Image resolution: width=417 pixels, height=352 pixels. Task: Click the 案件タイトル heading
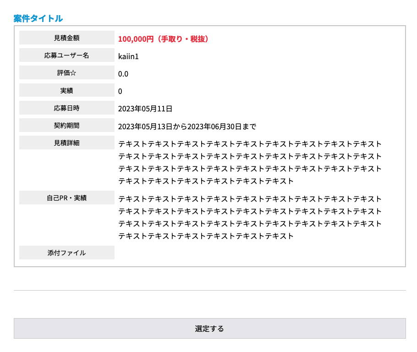[38, 19]
